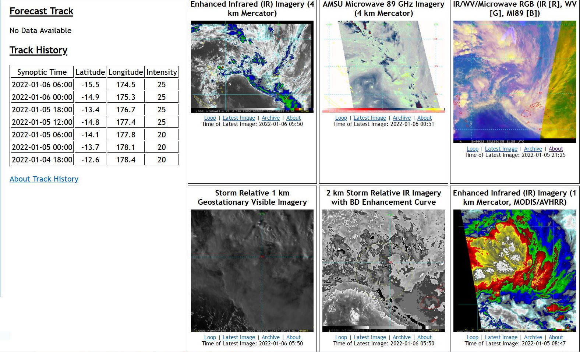Open About under Storm Relative Visible Imagery

pos(293,337)
